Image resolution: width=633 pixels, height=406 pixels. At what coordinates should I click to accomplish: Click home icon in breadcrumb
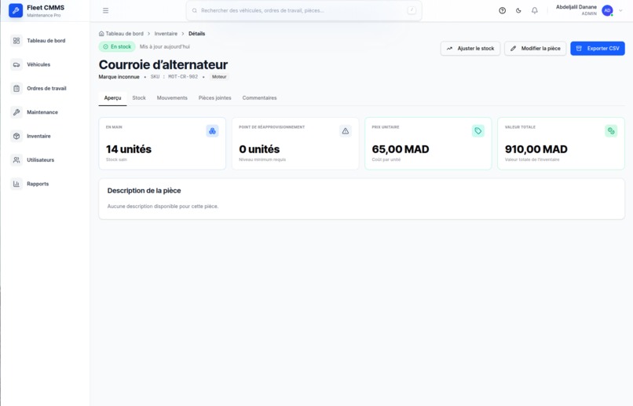coord(101,34)
